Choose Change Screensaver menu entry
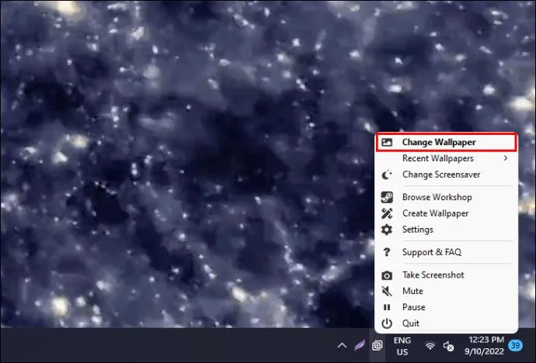 [x=446, y=175]
